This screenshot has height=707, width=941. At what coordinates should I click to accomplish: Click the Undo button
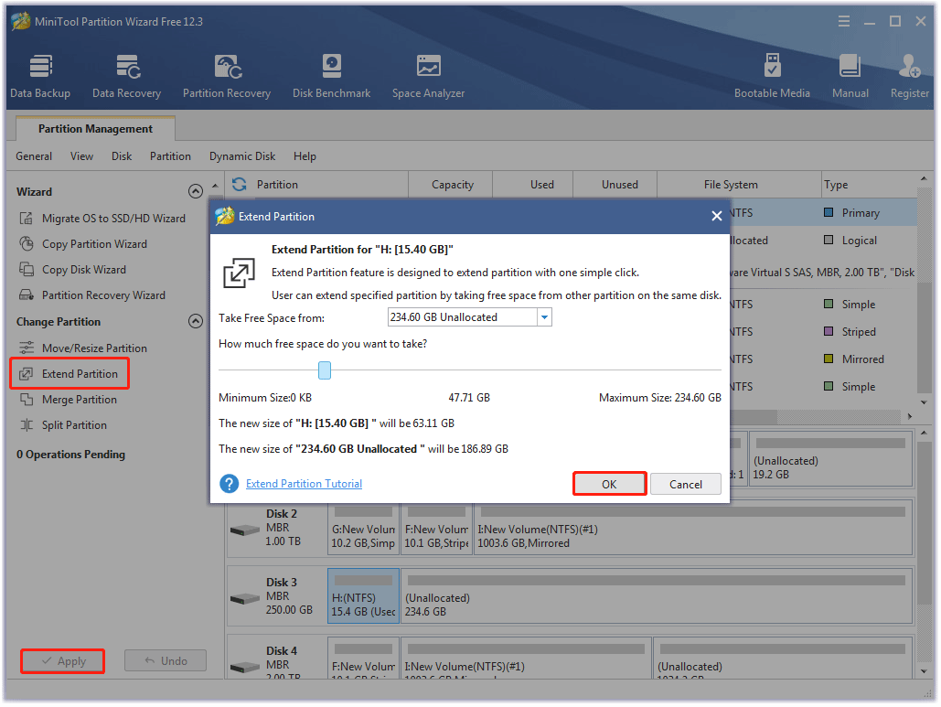166,660
